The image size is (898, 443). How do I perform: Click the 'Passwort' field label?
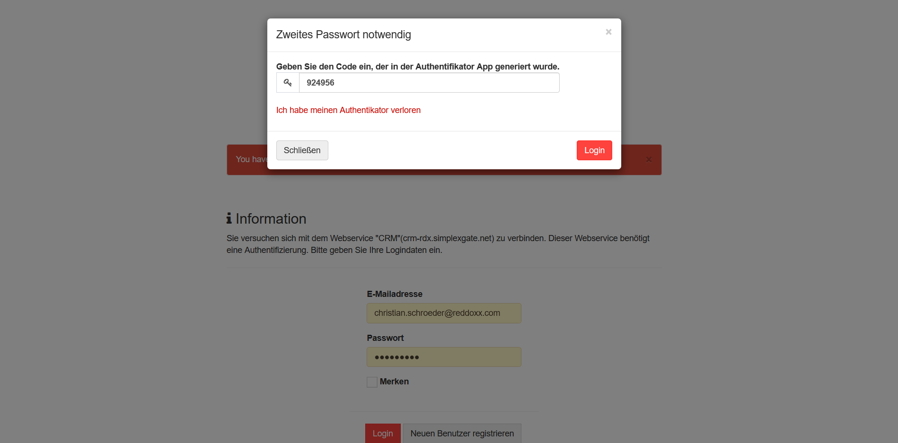click(385, 338)
